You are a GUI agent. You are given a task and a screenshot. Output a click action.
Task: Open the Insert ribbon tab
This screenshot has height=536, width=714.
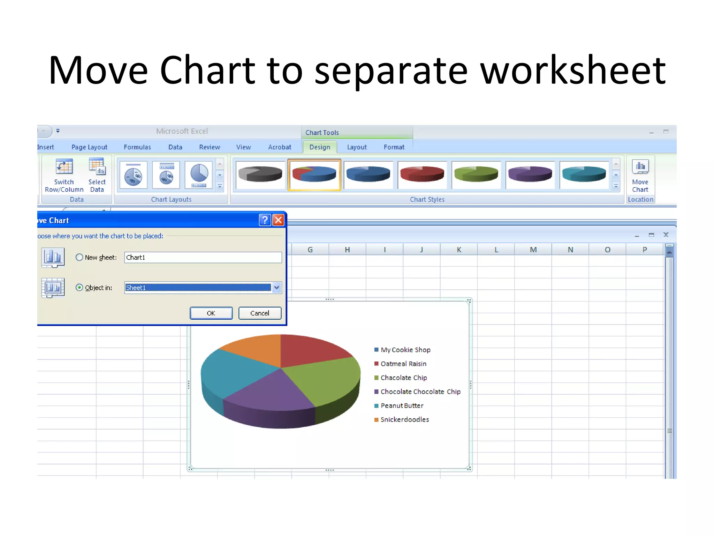46,147
